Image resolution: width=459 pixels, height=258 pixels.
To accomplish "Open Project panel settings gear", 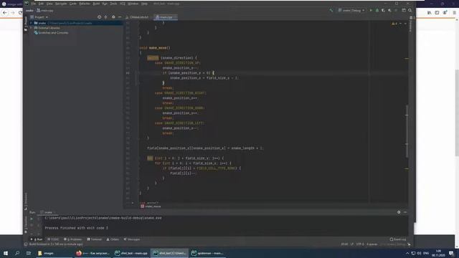I will tap(113, 17).
